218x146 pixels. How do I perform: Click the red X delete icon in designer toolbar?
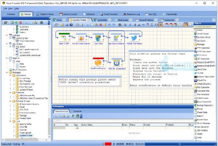click(x=101, y=25)
